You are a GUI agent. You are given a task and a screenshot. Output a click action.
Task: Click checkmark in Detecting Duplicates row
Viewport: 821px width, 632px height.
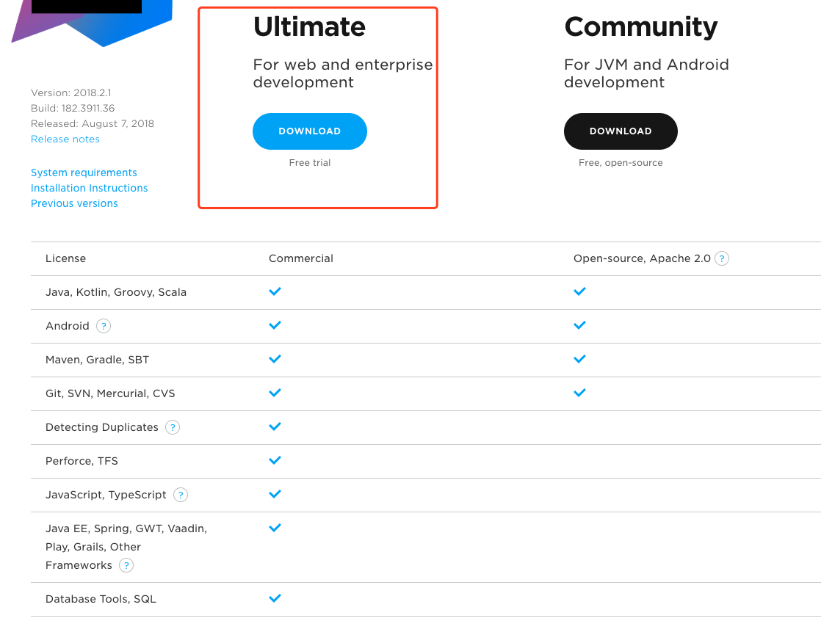point(275,426)
